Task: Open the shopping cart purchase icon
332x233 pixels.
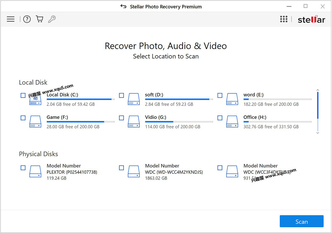Action: (x=40, y=19)
